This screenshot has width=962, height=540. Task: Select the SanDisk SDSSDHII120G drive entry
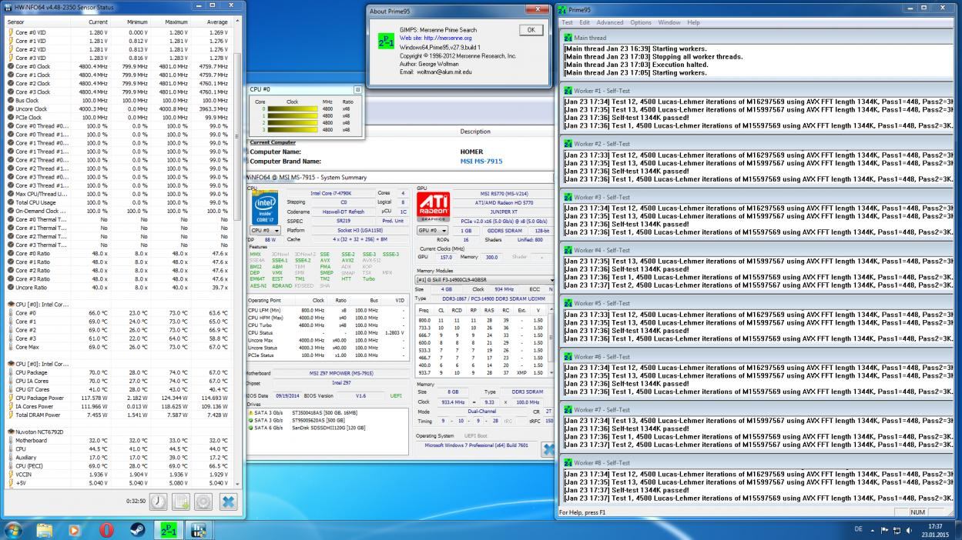[328, 427]
